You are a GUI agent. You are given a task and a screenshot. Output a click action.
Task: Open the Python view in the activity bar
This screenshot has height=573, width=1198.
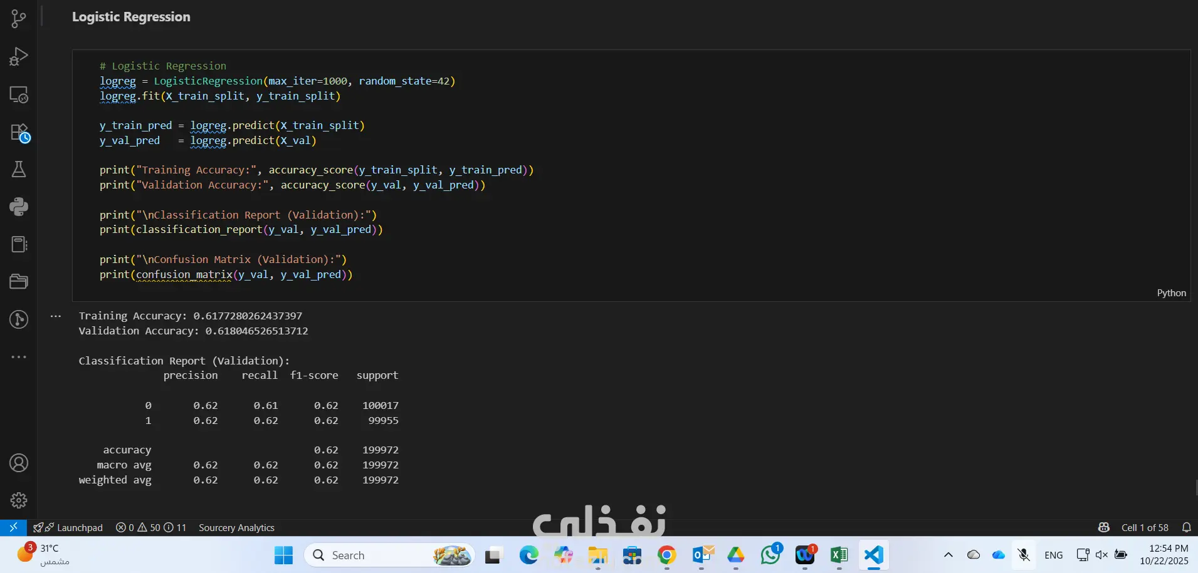[19, 207]
